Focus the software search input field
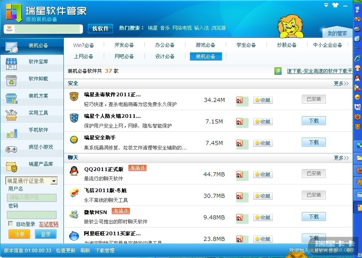This screenshot has width=362, height=258. tap(47, 29)
